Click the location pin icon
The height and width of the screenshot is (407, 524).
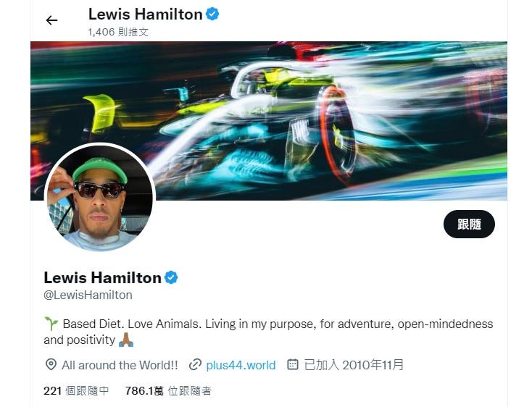[51, 364]
